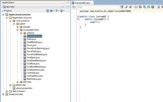Screen dimensions: 163x102
Task: Select GridSummary.java in the tree
Action: coord(36,70)
